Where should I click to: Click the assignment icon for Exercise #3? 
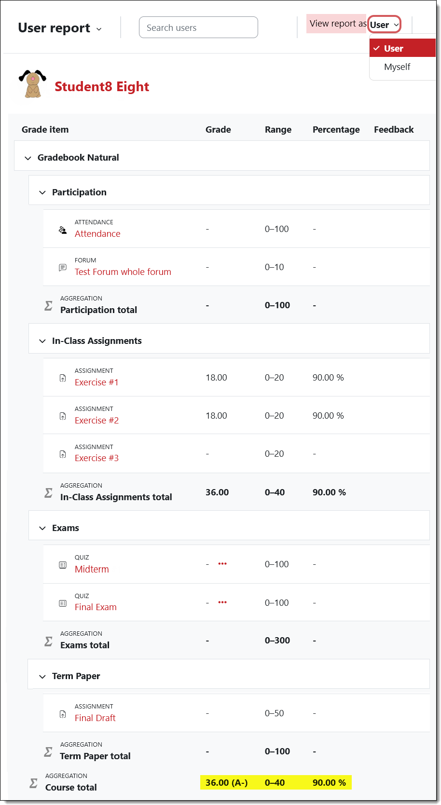(x=63, y=454)
